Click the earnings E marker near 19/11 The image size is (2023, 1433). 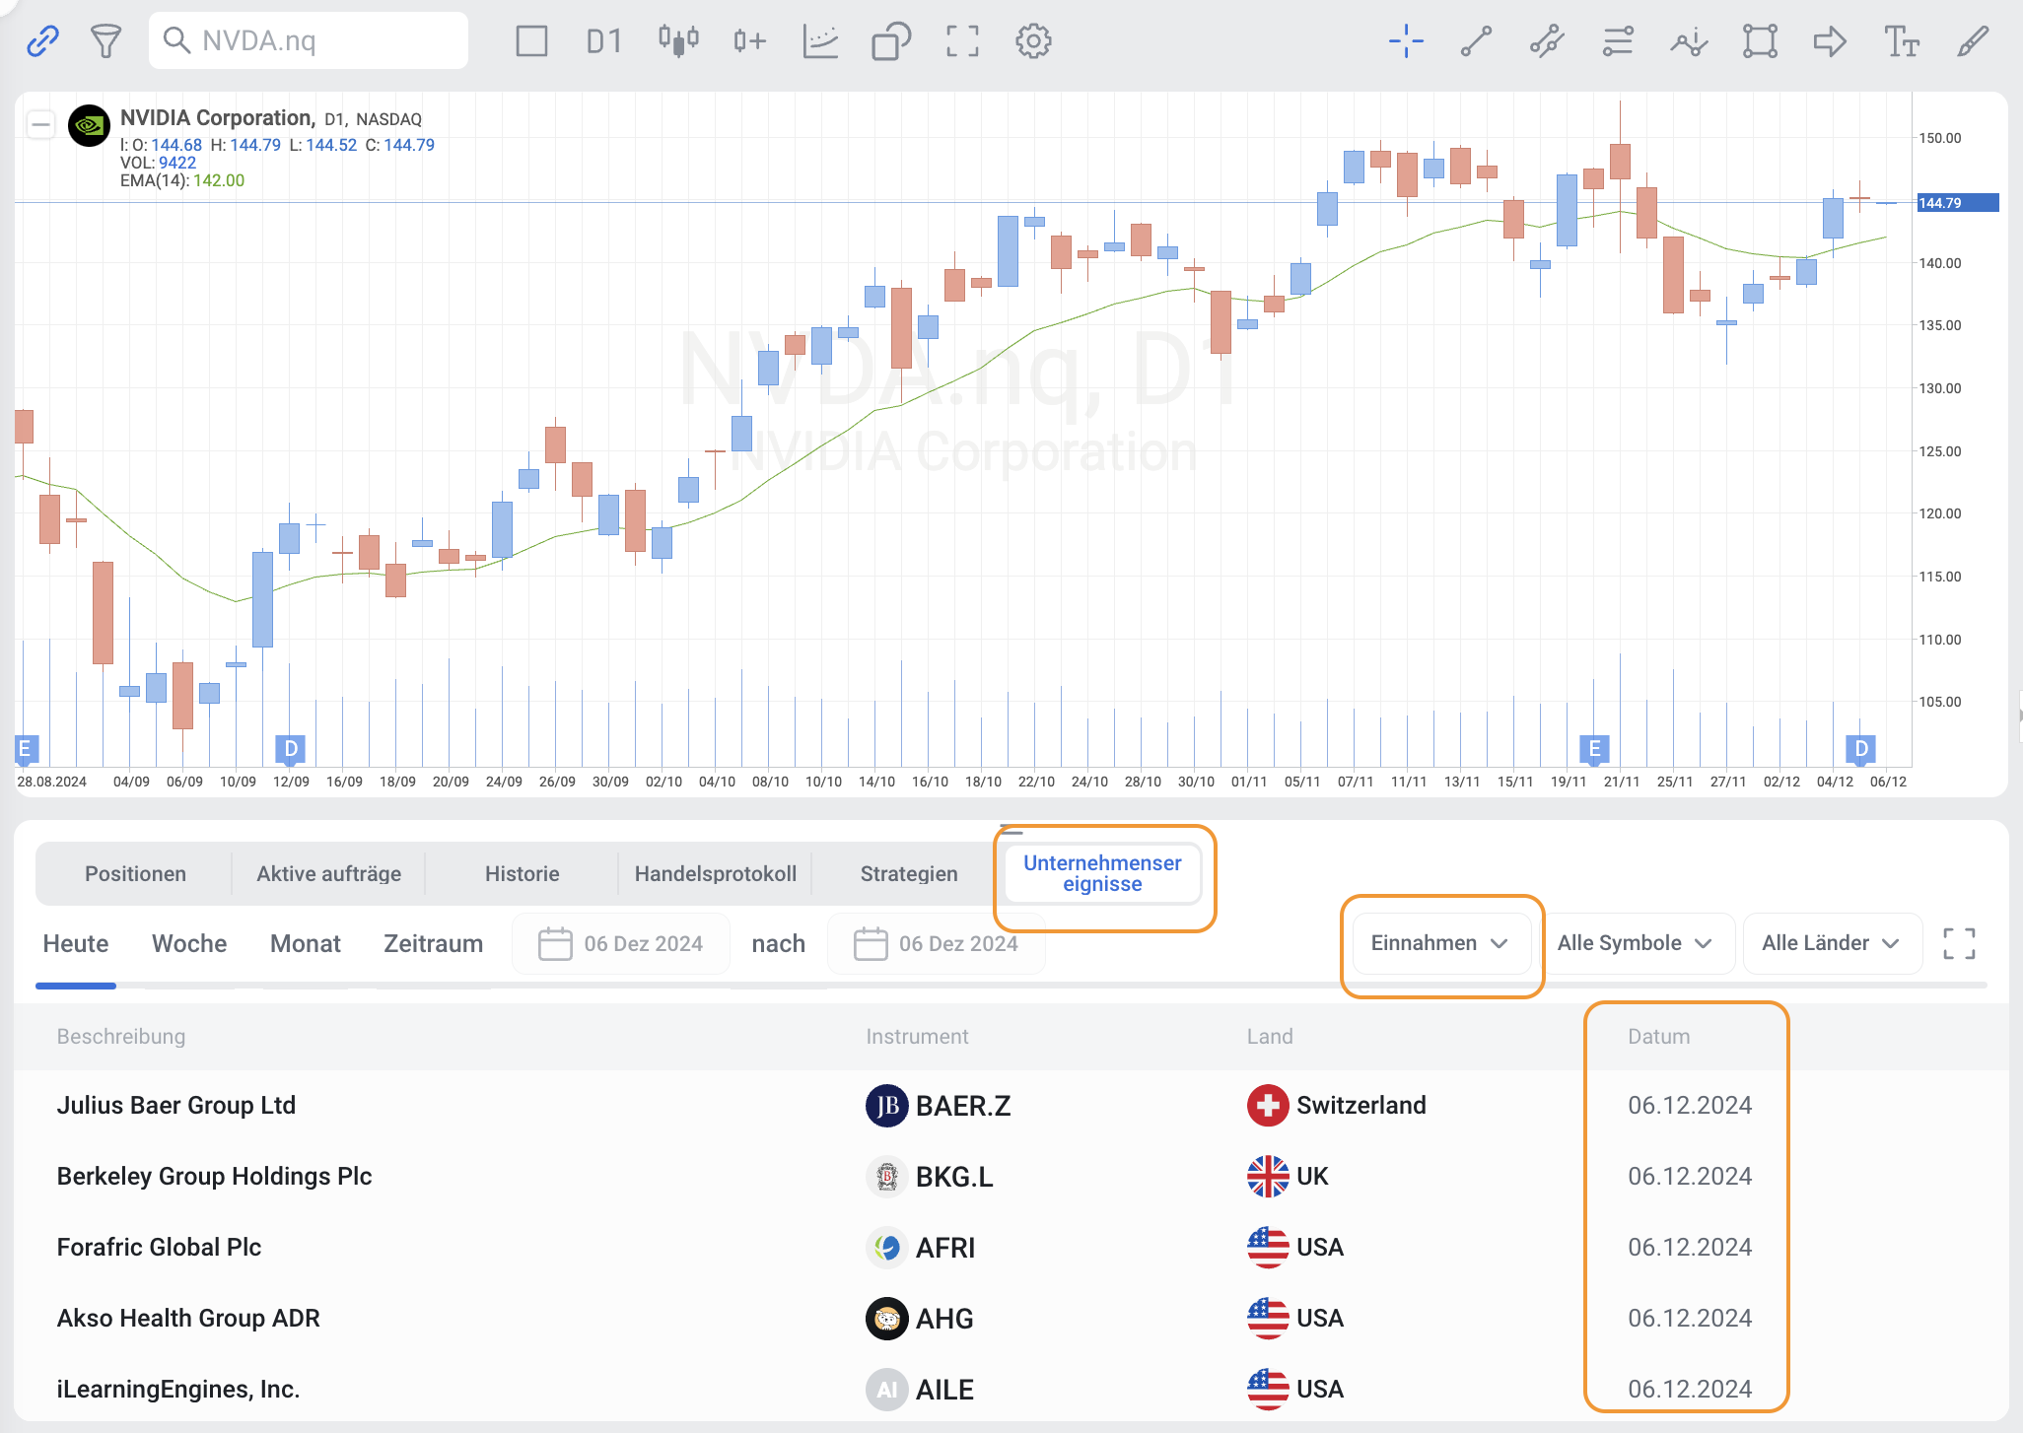pyautogui.click(x=1594, y=749)
